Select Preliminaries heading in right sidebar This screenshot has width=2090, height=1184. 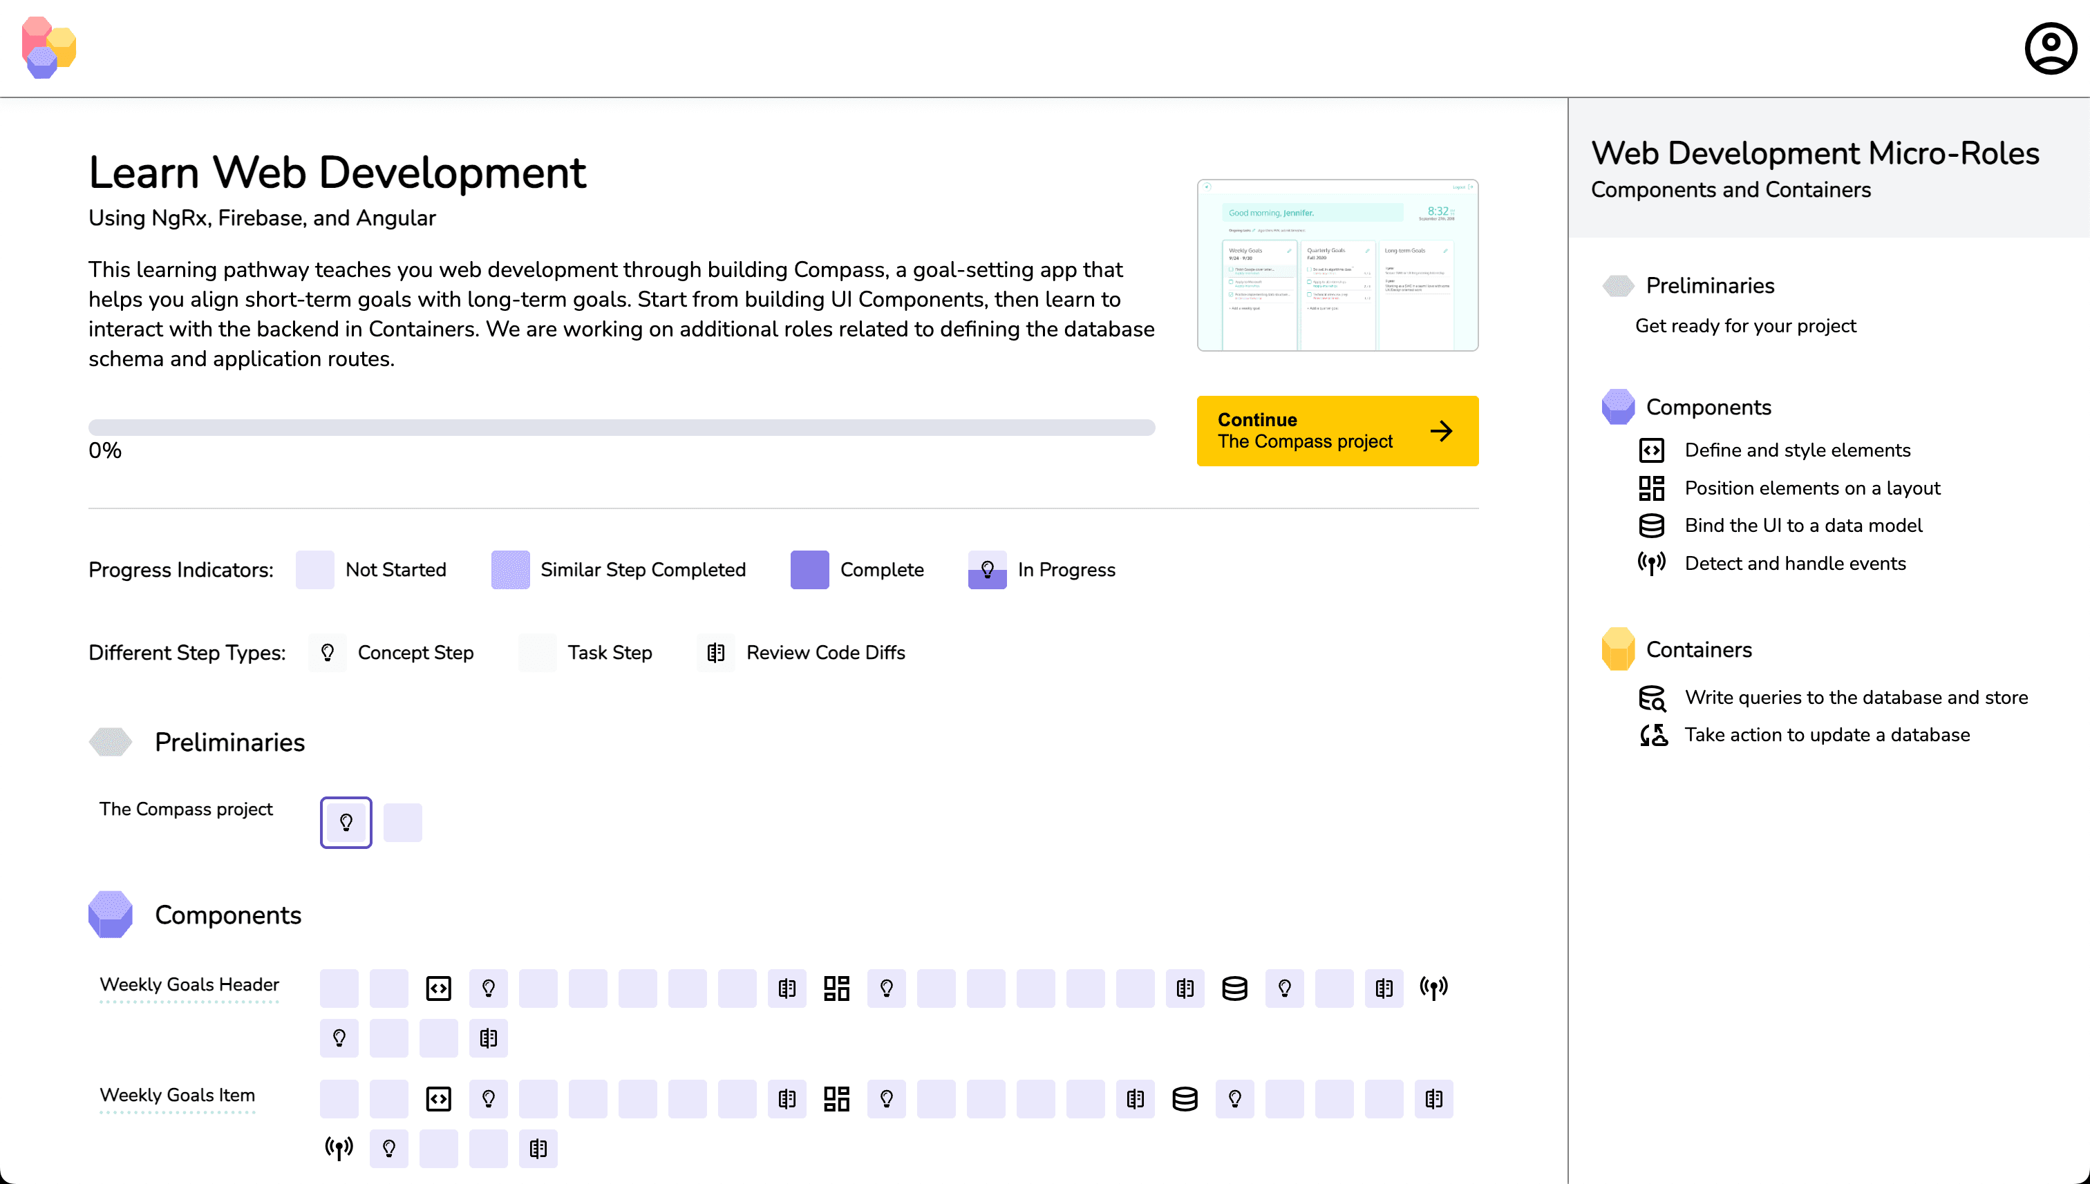pos(1709,285)
